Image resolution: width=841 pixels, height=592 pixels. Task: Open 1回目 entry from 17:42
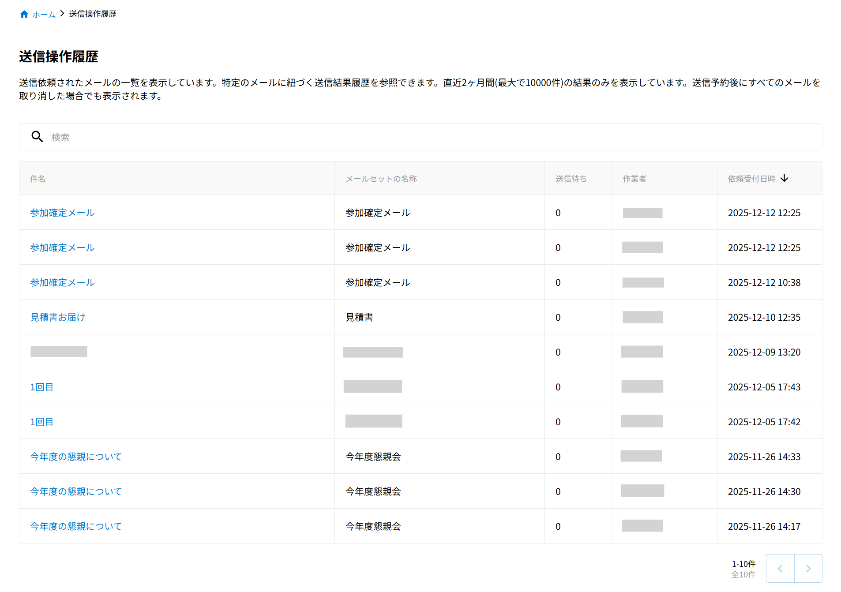click(x=41, y=422)
